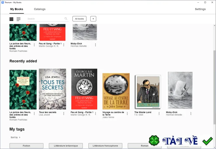Click the vertical scrollbar thumb
Screen dimensions: 216x149
pyautogui.click(x=214, y=87)
